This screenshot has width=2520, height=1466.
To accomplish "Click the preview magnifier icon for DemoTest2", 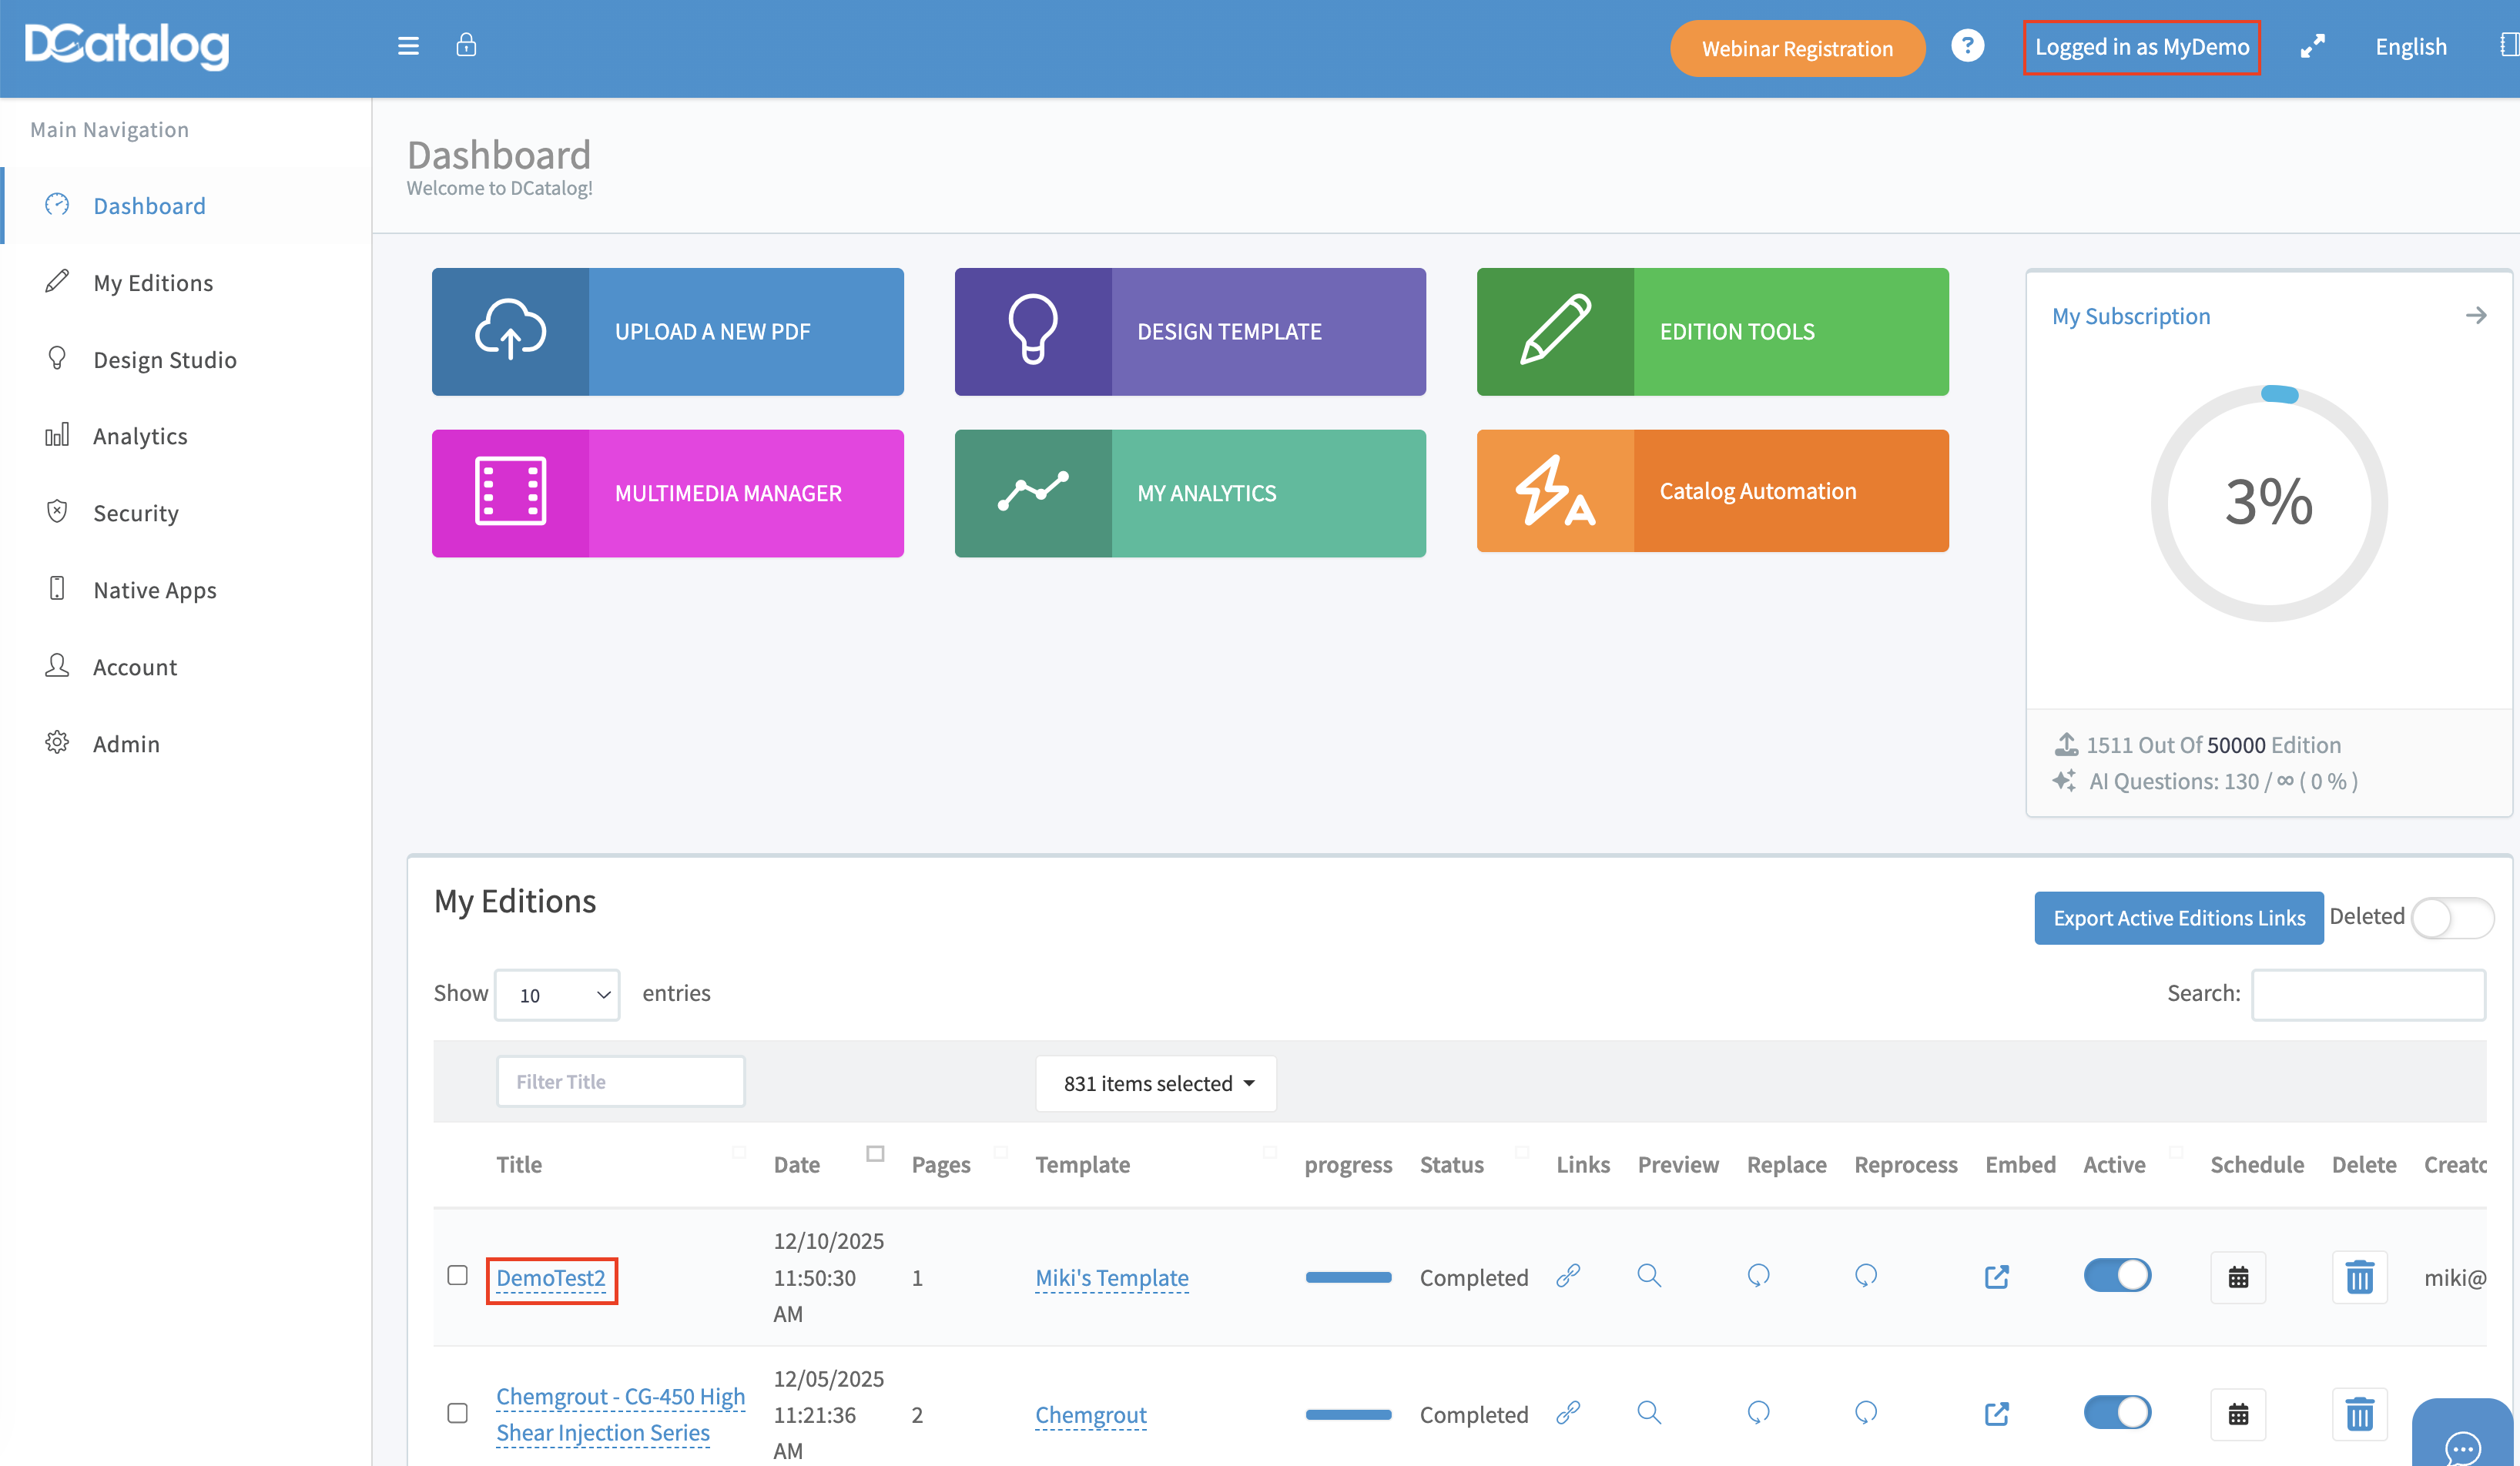I will 1649,1276.
